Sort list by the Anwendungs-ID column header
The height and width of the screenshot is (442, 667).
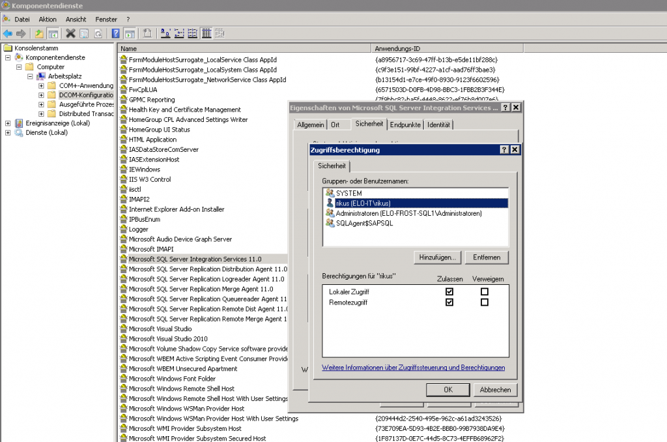(447, 48)
